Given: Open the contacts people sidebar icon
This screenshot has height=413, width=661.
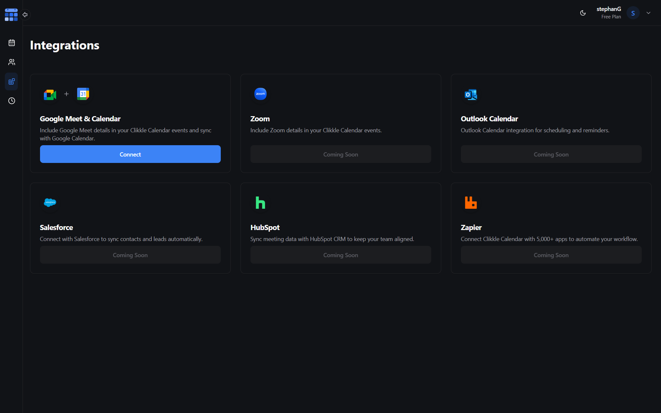Looking at the screenshot, I should coord(12,62).
